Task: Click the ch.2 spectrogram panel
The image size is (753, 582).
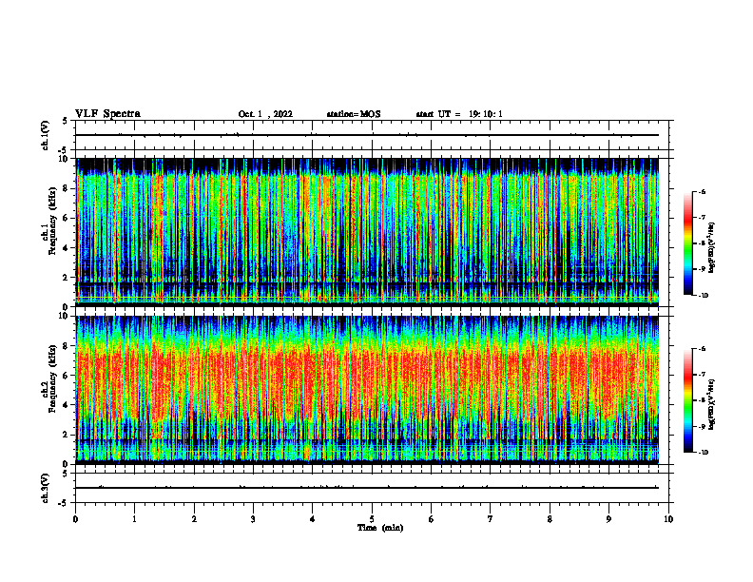Action: coord(367,390)
